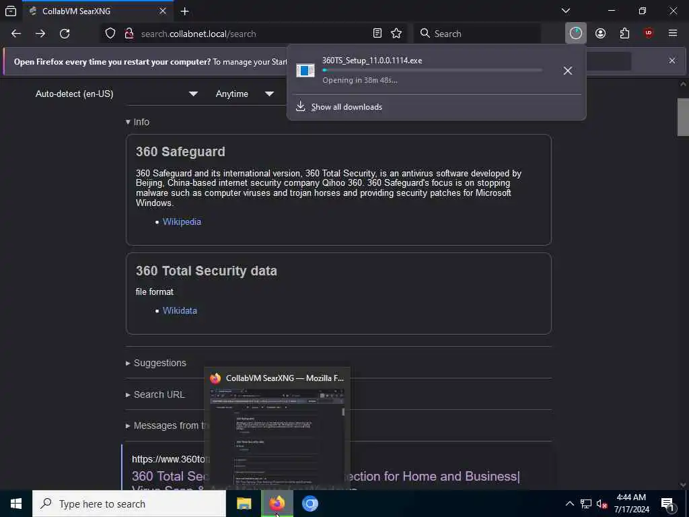Open the 360TS_Setup_11.0.0.1114.exe download entry

tap(422, 70)
